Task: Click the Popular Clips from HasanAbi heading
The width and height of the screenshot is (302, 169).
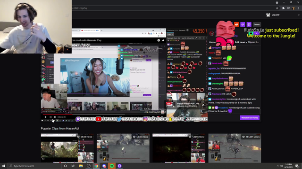Action: coord(60,128)
